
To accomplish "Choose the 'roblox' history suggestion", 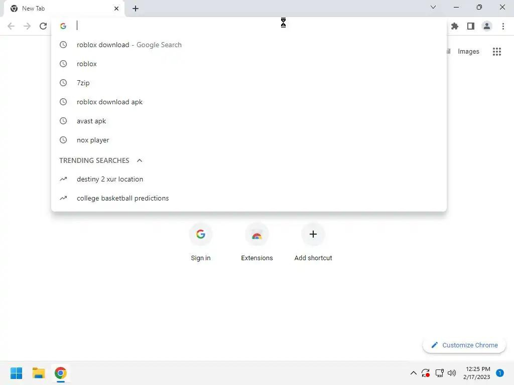I will coord(249,64).
